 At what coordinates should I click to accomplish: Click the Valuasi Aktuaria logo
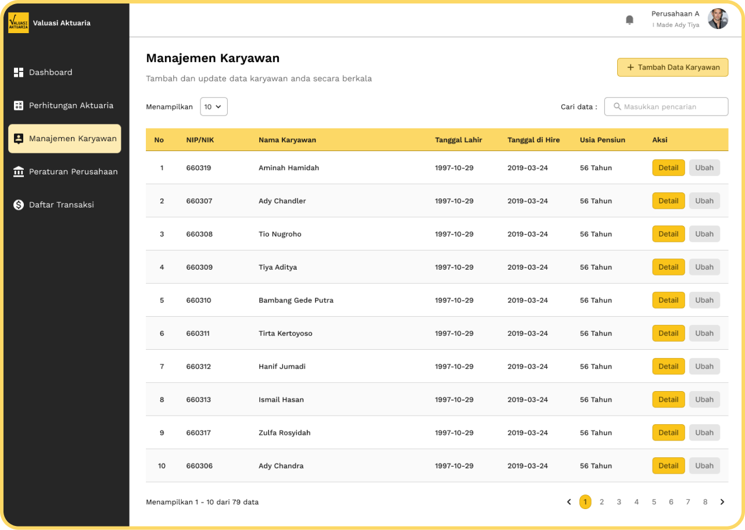(18, 23)
